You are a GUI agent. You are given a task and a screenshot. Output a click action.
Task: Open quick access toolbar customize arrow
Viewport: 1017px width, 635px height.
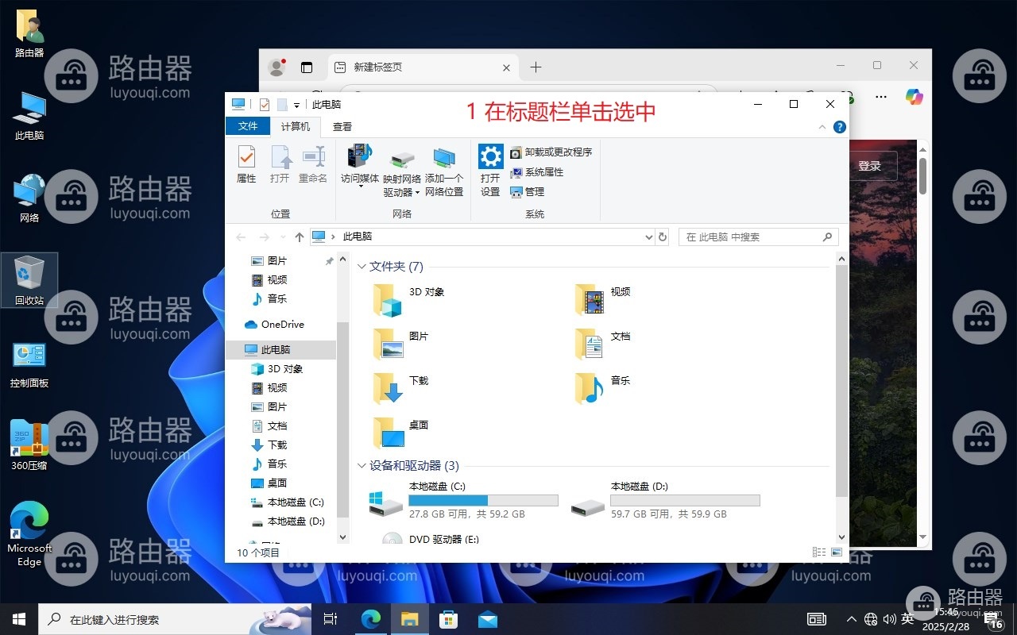tap(296, 105)
